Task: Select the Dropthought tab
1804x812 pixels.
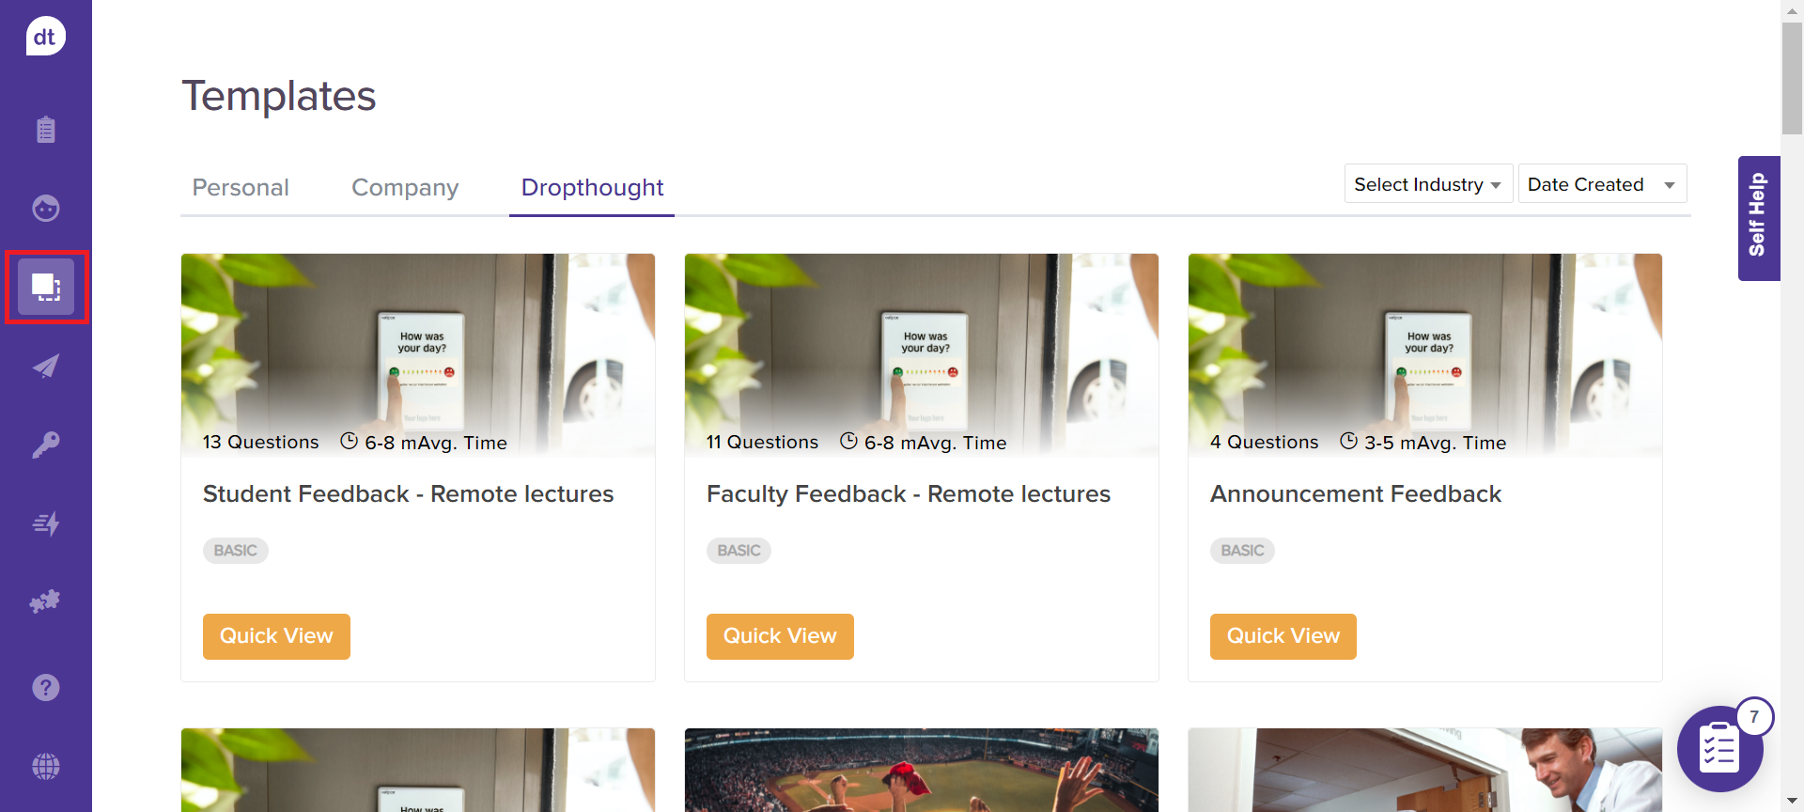Action: coord(592,188)
